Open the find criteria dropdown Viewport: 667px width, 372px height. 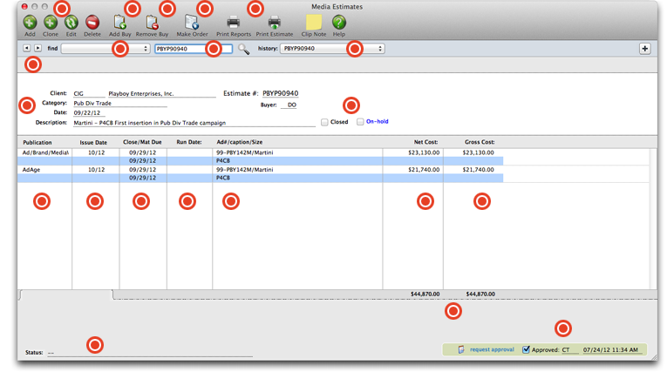[x=105, y=49]
